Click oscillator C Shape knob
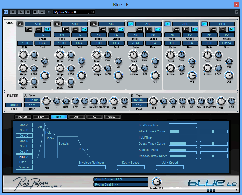Screen dimensions: 242x195 (x=97, y=68)
